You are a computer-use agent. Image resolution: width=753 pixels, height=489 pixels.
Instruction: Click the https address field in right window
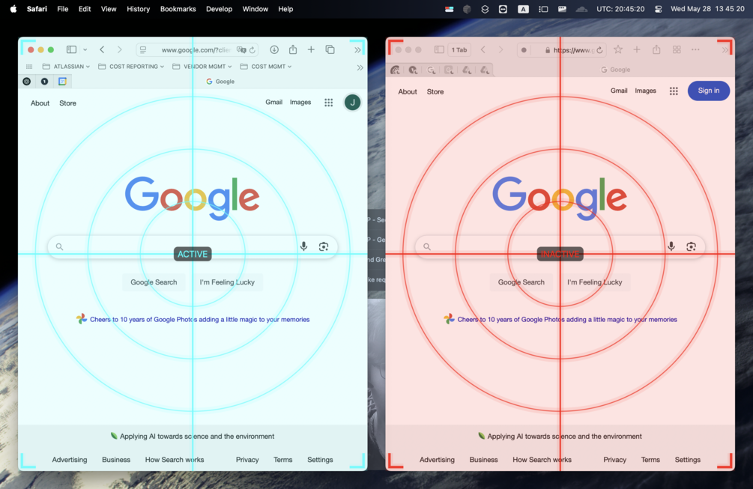click(x=561, y=50)
